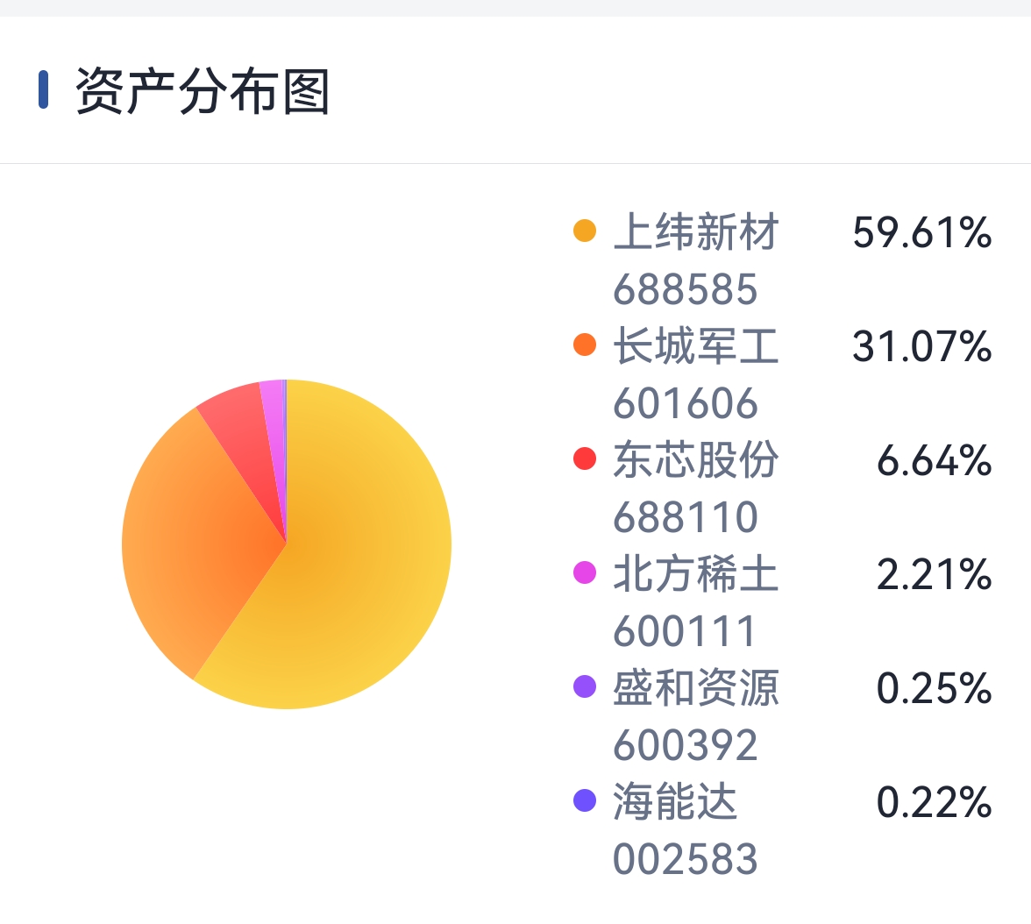This screenshot has width=1031, height=924.
Task: Click the 59.61% percentage value
Action: (922, 233)
